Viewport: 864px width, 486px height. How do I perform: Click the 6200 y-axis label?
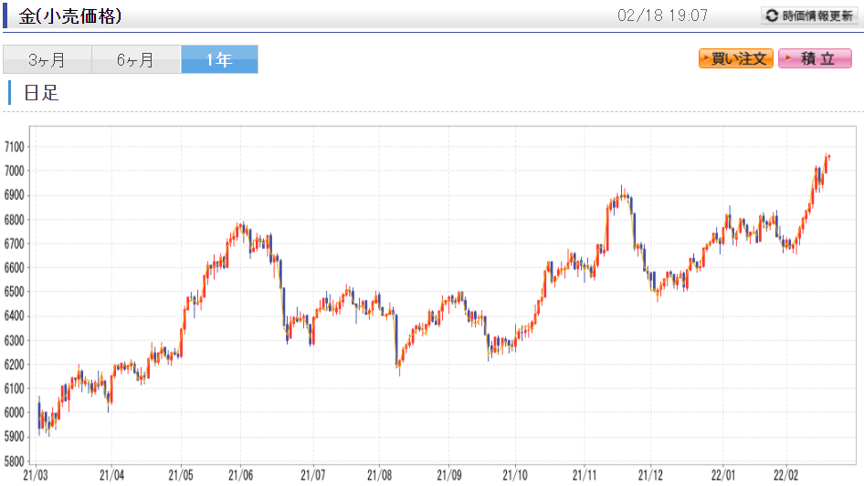pos(15,365)
